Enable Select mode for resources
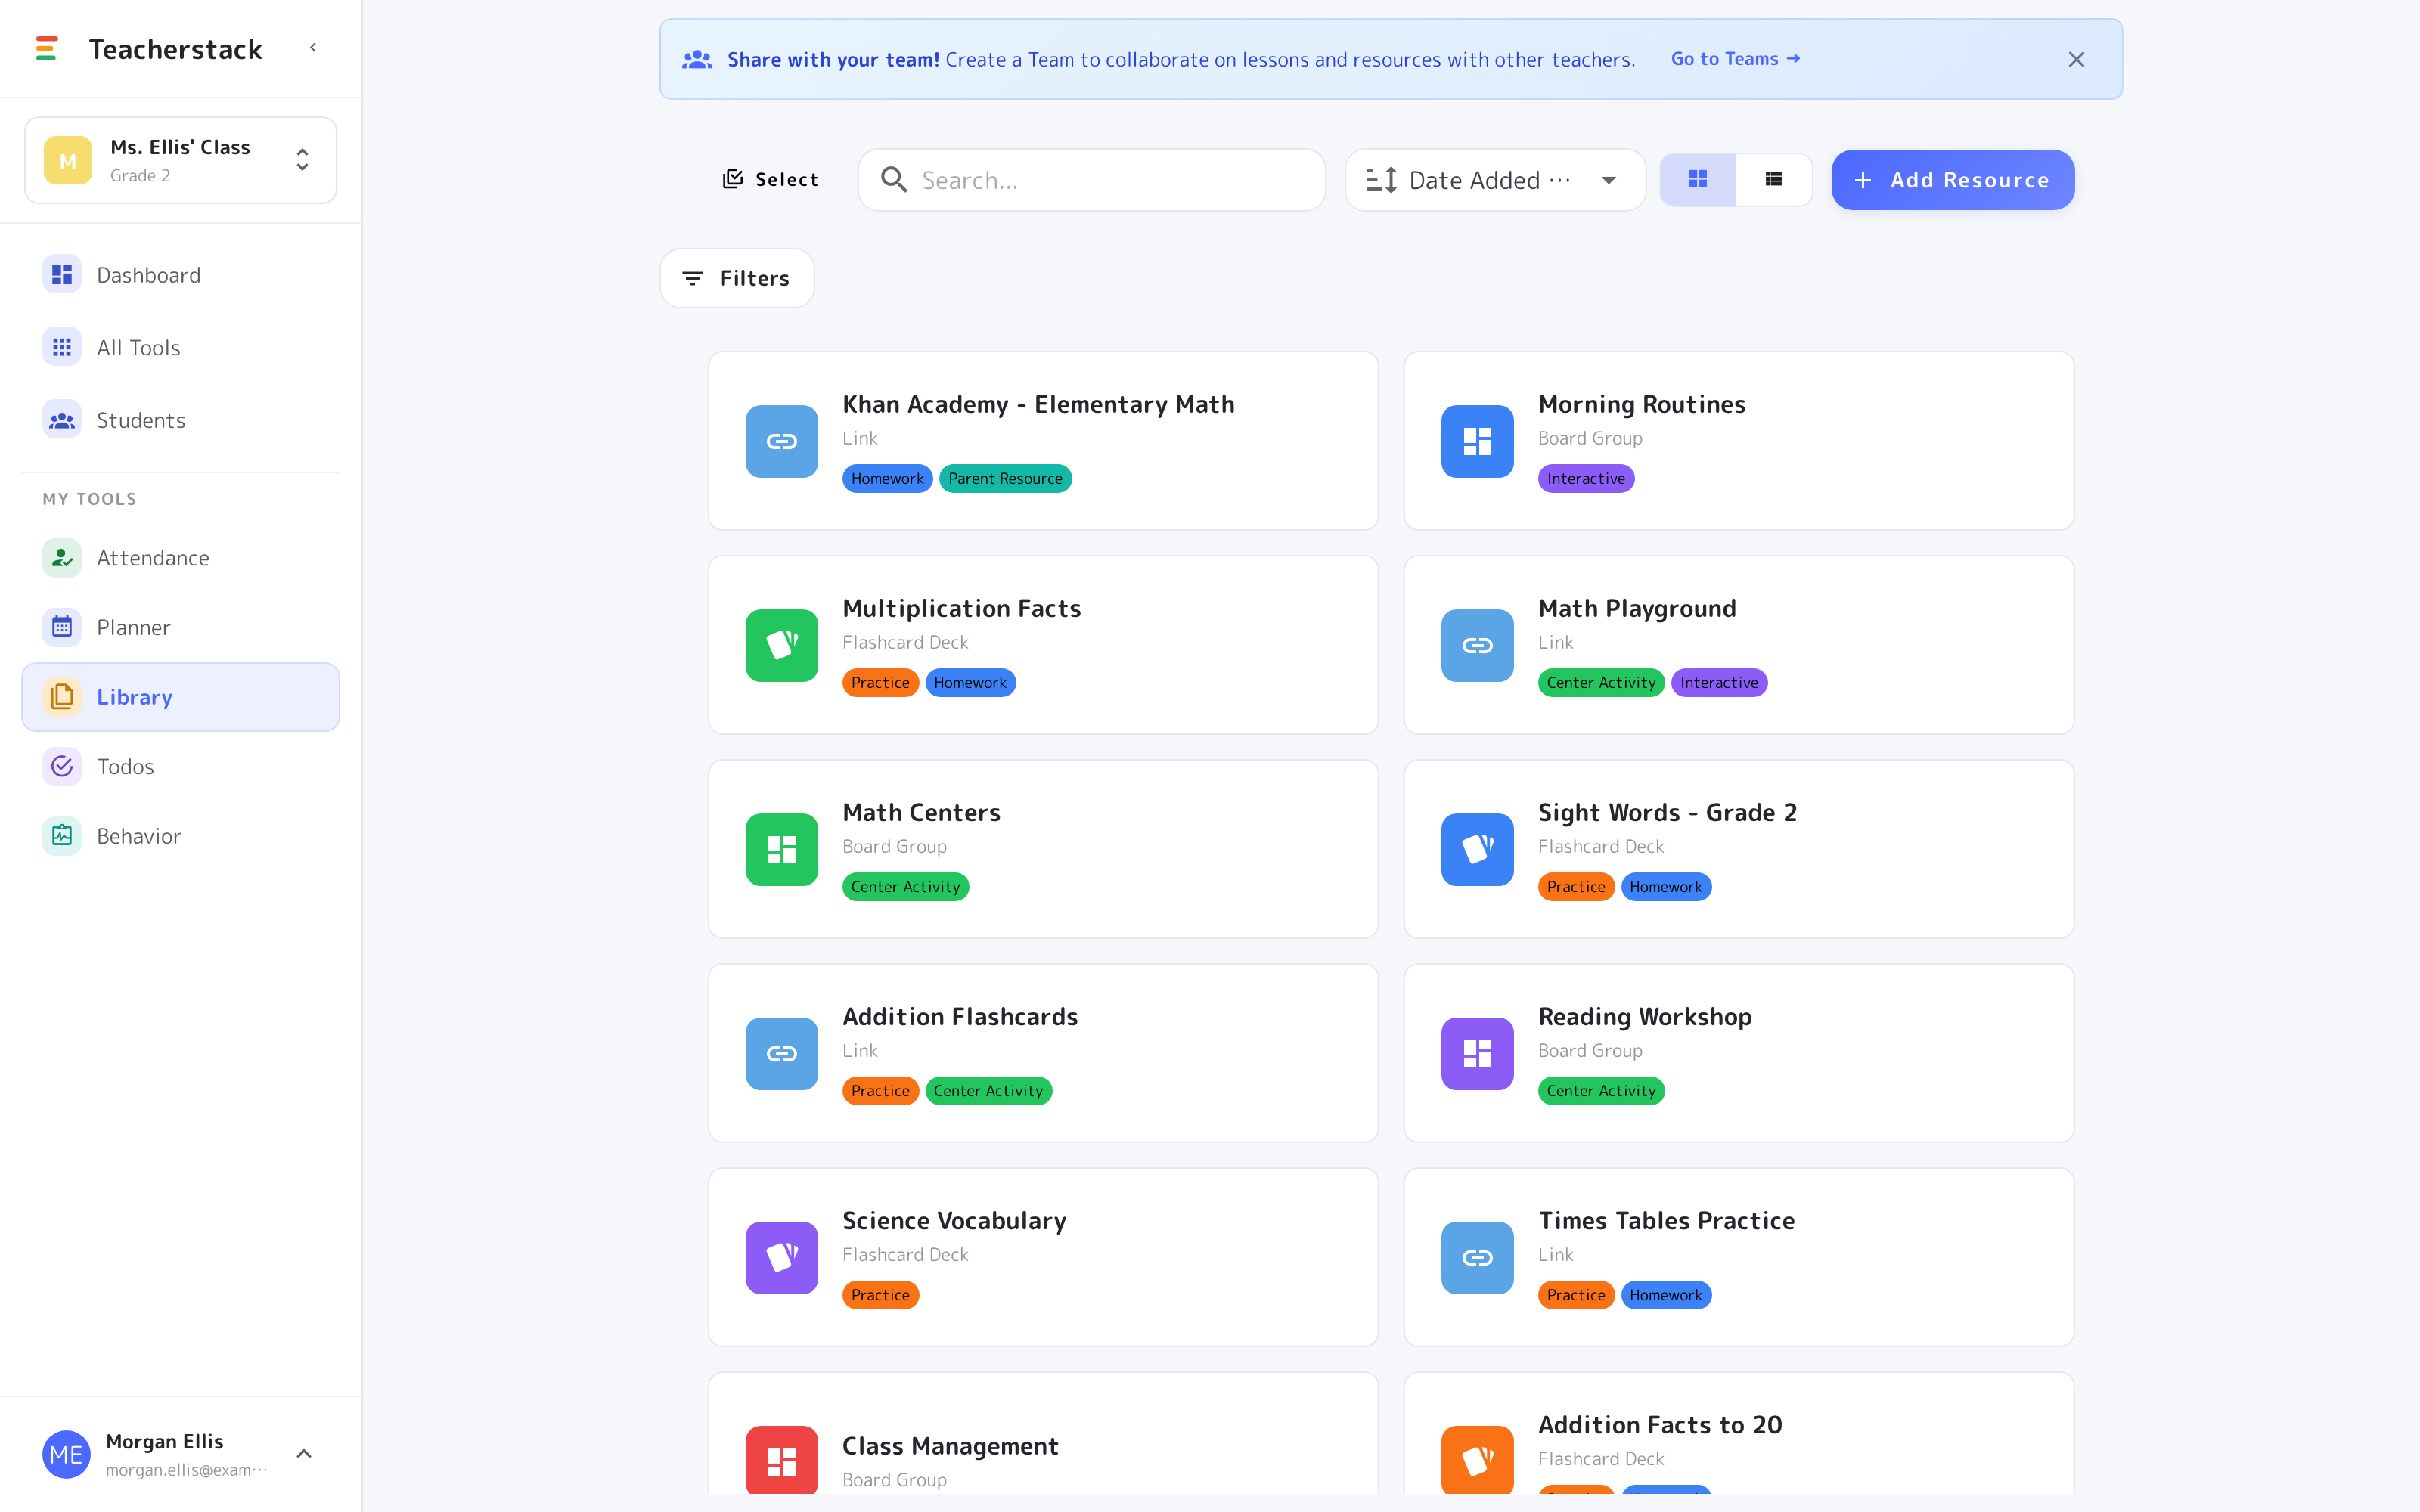2420x1512 pixels. click(x=770, y=180)
